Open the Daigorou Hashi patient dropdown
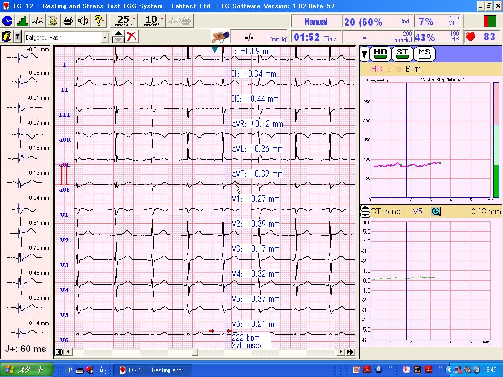The image size is (503, 377). point(105,38)
